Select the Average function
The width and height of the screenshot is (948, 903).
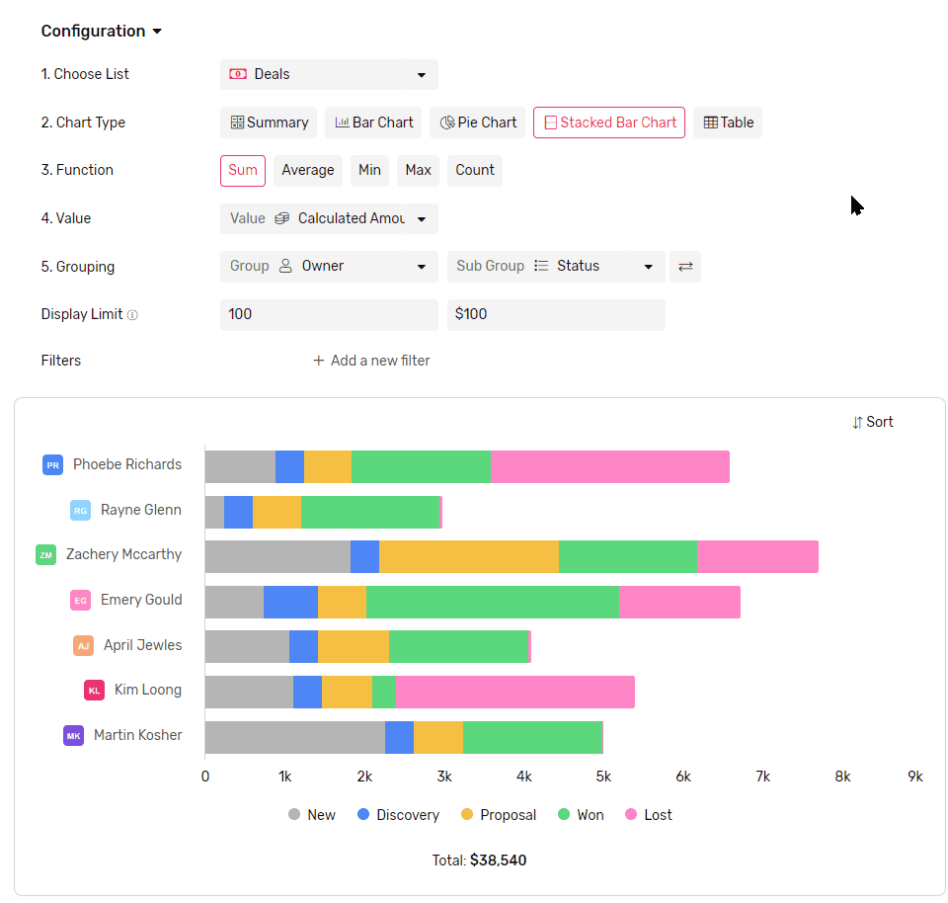307,170
